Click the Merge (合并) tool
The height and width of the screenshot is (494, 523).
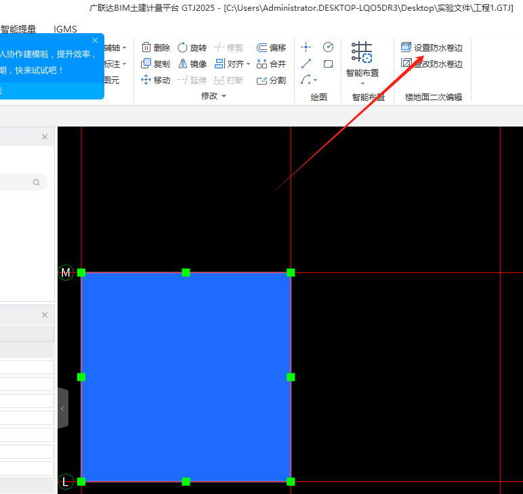[x=271, y=64]
